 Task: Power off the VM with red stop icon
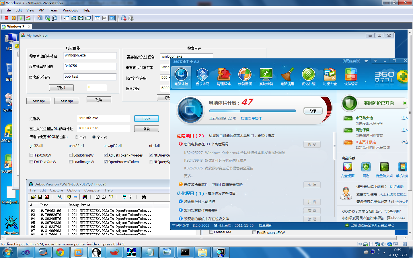click(6, 18)
